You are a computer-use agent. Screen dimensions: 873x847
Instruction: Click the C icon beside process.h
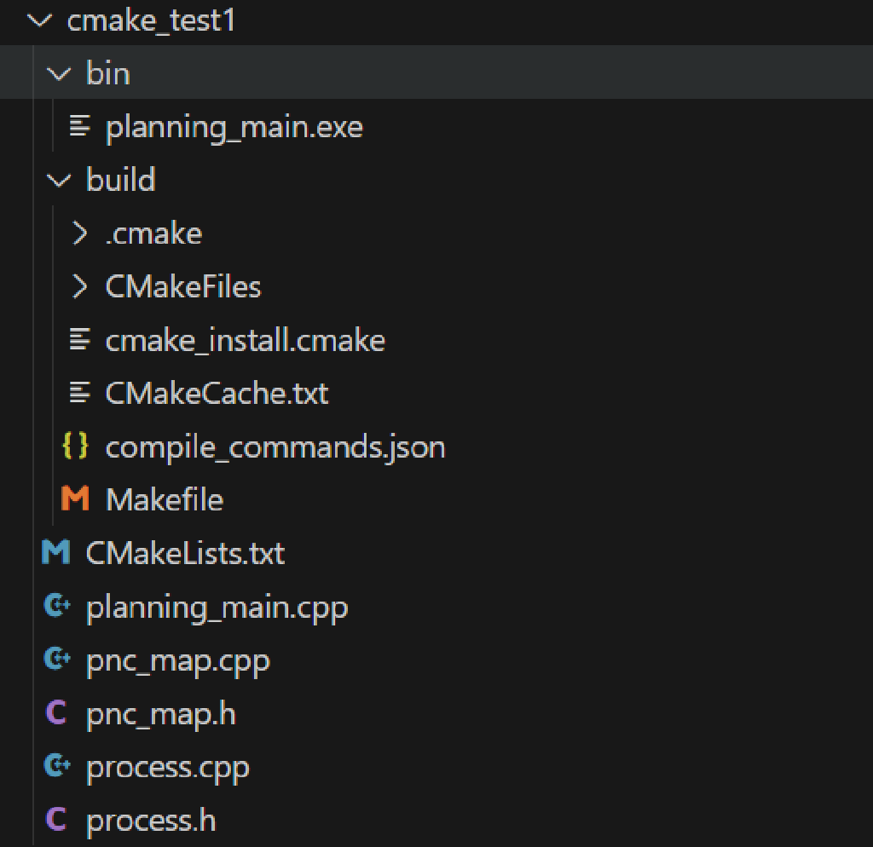[57, 821]
